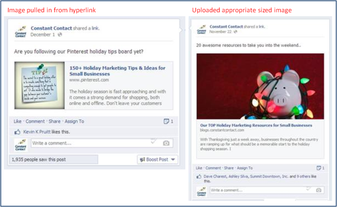The image size is (337, 207).
Task: Open November 22 timestamp link
Action: pos(221,32)
